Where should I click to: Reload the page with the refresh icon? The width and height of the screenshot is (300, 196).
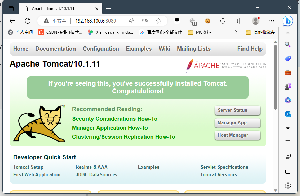[28, 21]
